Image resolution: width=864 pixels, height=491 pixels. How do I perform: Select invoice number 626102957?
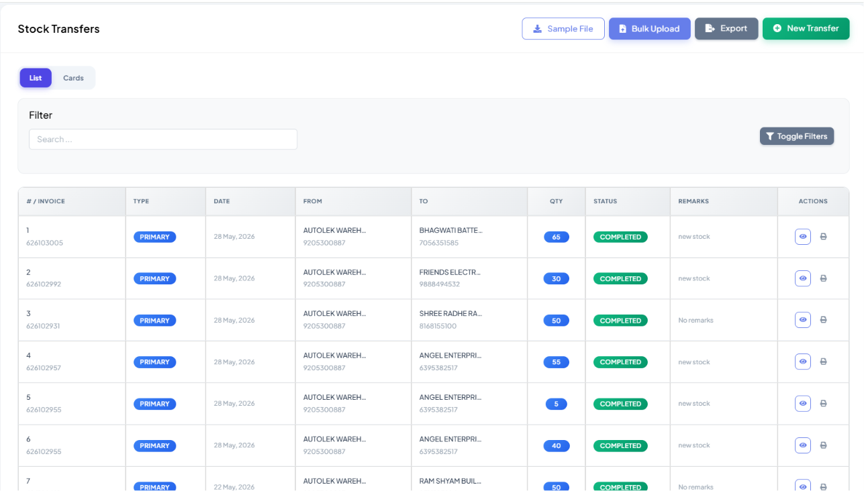(x=44, y=368)
